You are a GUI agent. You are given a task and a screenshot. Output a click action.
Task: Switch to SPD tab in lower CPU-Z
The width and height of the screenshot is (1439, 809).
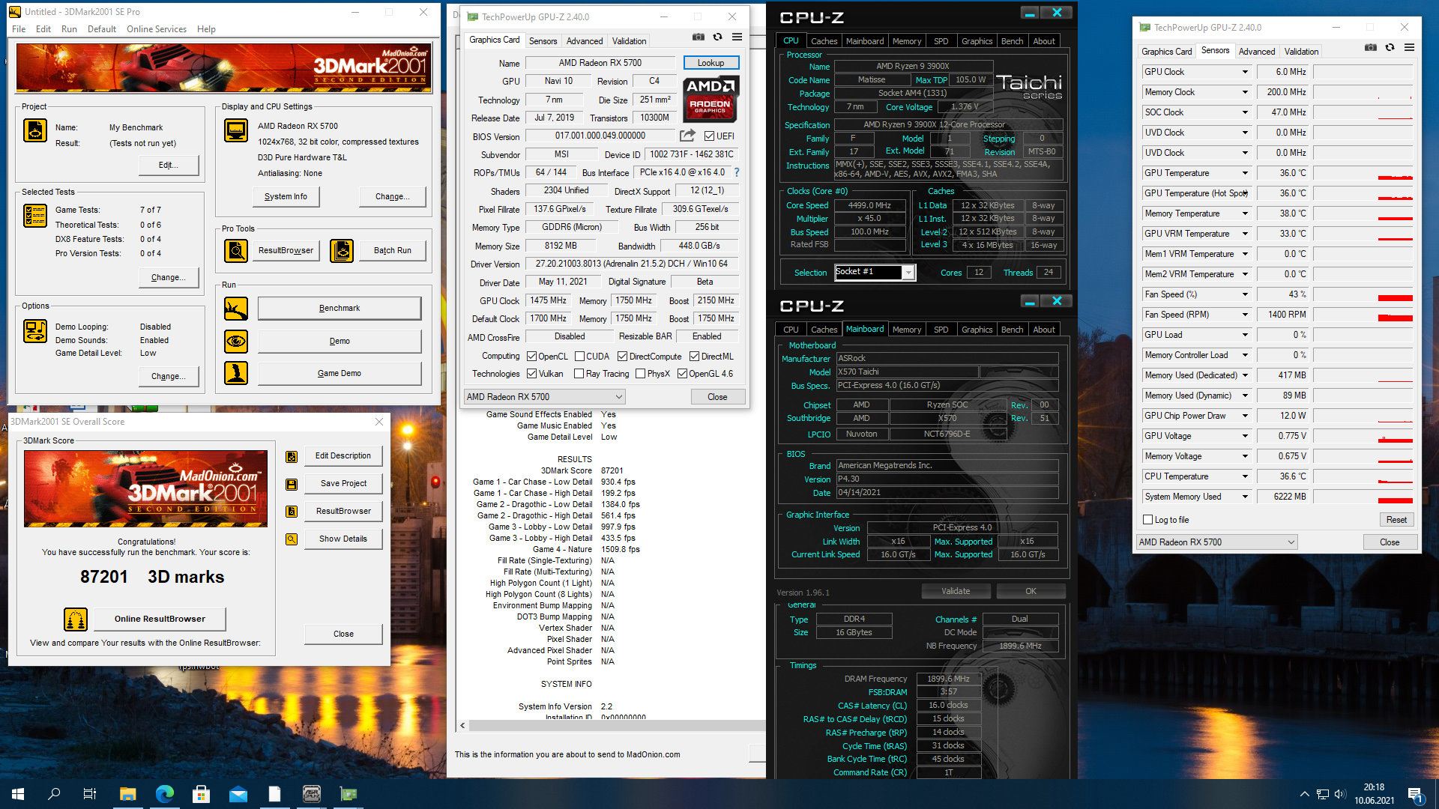(x=941, y=330)
